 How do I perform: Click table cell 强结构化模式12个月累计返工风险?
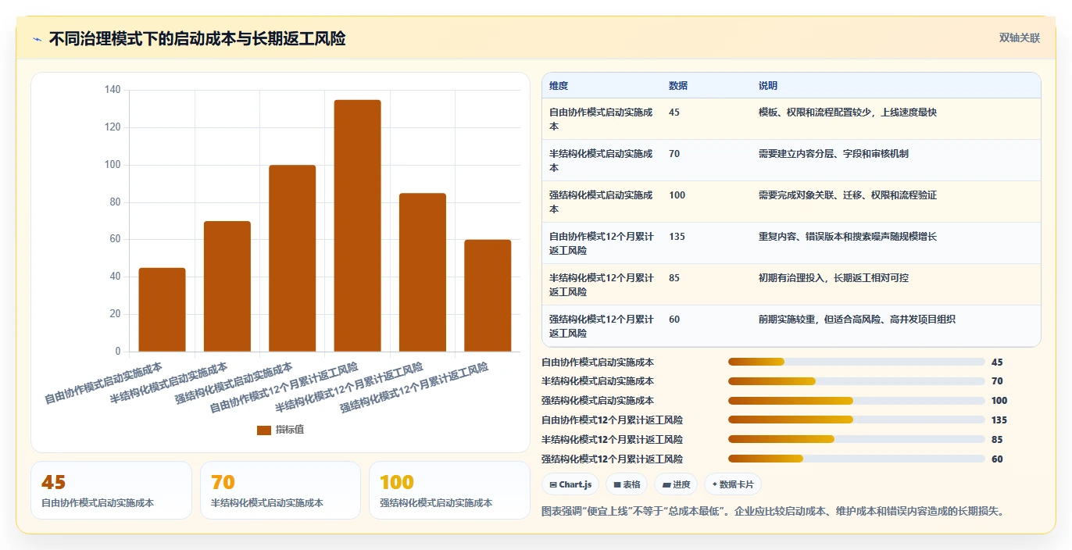pyautogui.click(x=601, y=326)
